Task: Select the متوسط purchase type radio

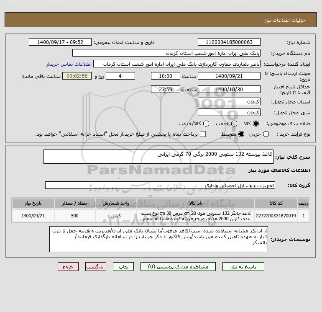Action: pos(241,134)
